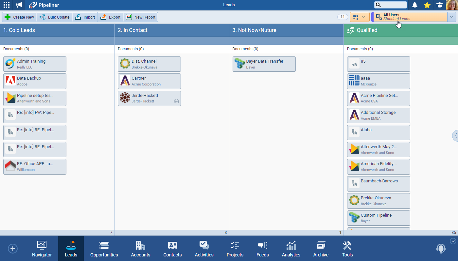Expand the All Users Standard Leads arrow
The height and width of the screenshot is (261, 458).
[x=452, y=17]
